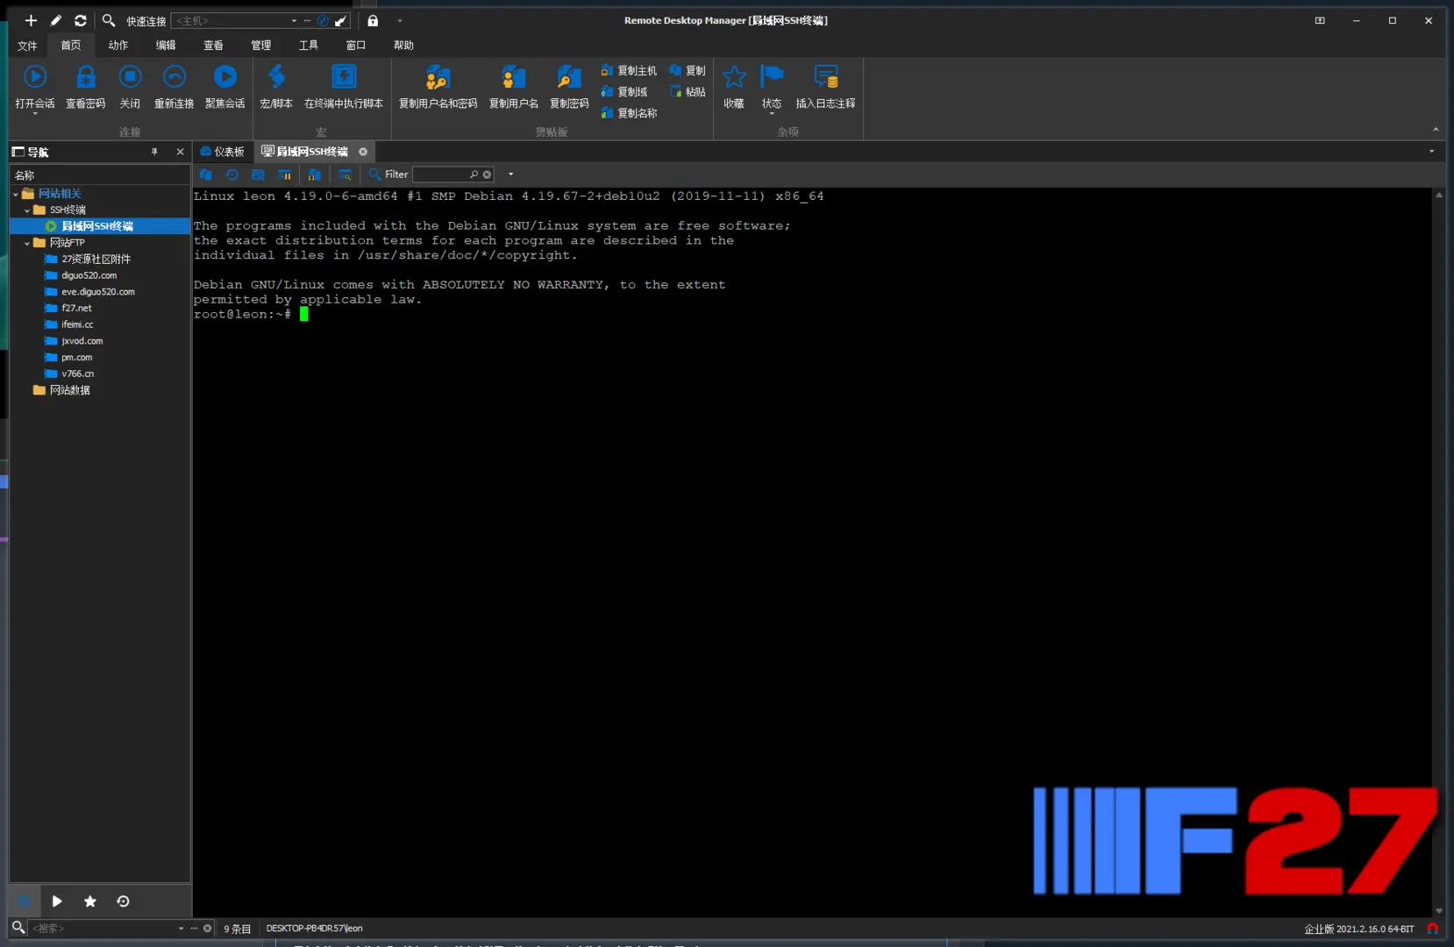
Task: Click 复制域 copy domain item
Action: tap(624, 91)
